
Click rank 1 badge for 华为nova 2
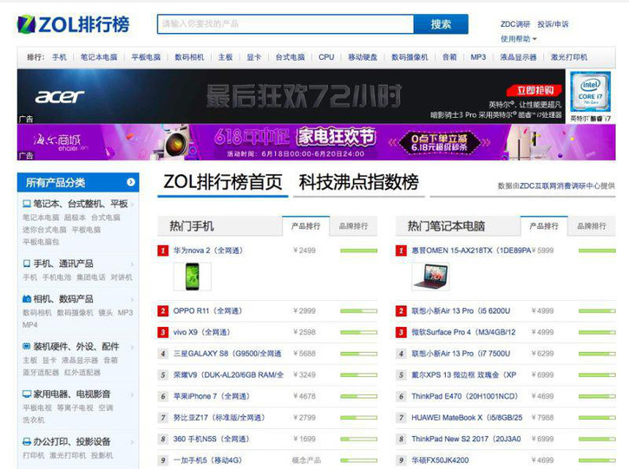click(x=163, y=251)
